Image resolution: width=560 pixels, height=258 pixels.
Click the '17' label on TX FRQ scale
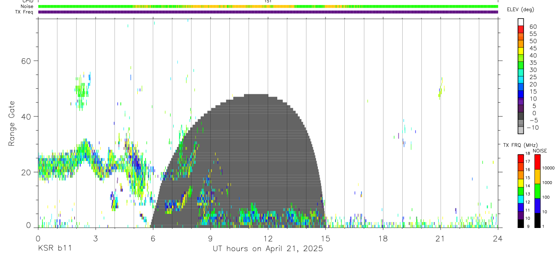pos(528,162)
